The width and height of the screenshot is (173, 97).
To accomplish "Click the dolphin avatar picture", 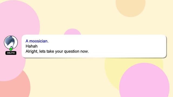I will 11,42.
